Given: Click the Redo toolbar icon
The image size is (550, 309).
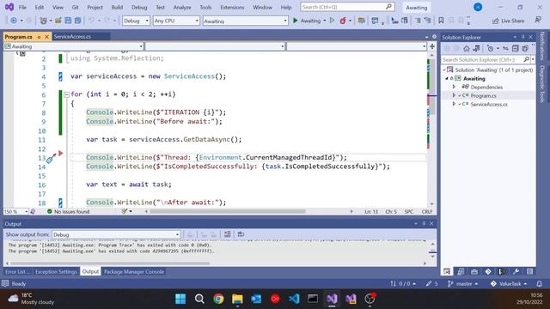Looking at the screenshot, I should tap(107, 21).
